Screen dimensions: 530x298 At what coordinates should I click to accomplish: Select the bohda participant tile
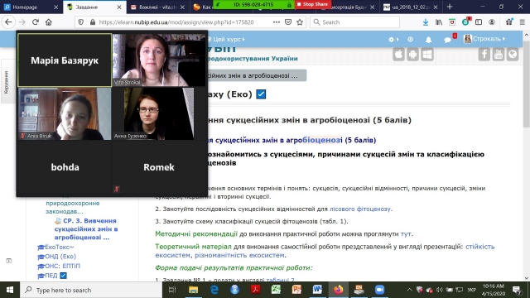tap(65, 167)
